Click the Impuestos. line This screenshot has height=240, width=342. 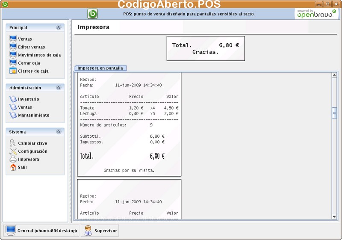click(x=122, y=142)
